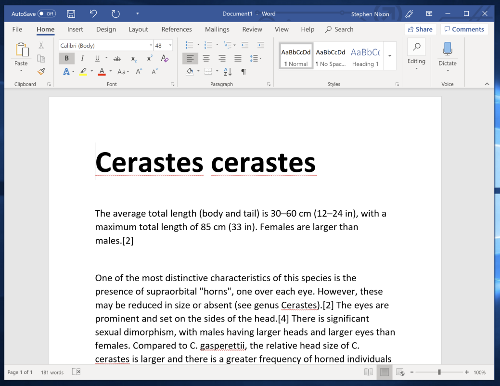500x386 pixels.
Task: Sort text with A-Z icon
Action: click(228, 72)
